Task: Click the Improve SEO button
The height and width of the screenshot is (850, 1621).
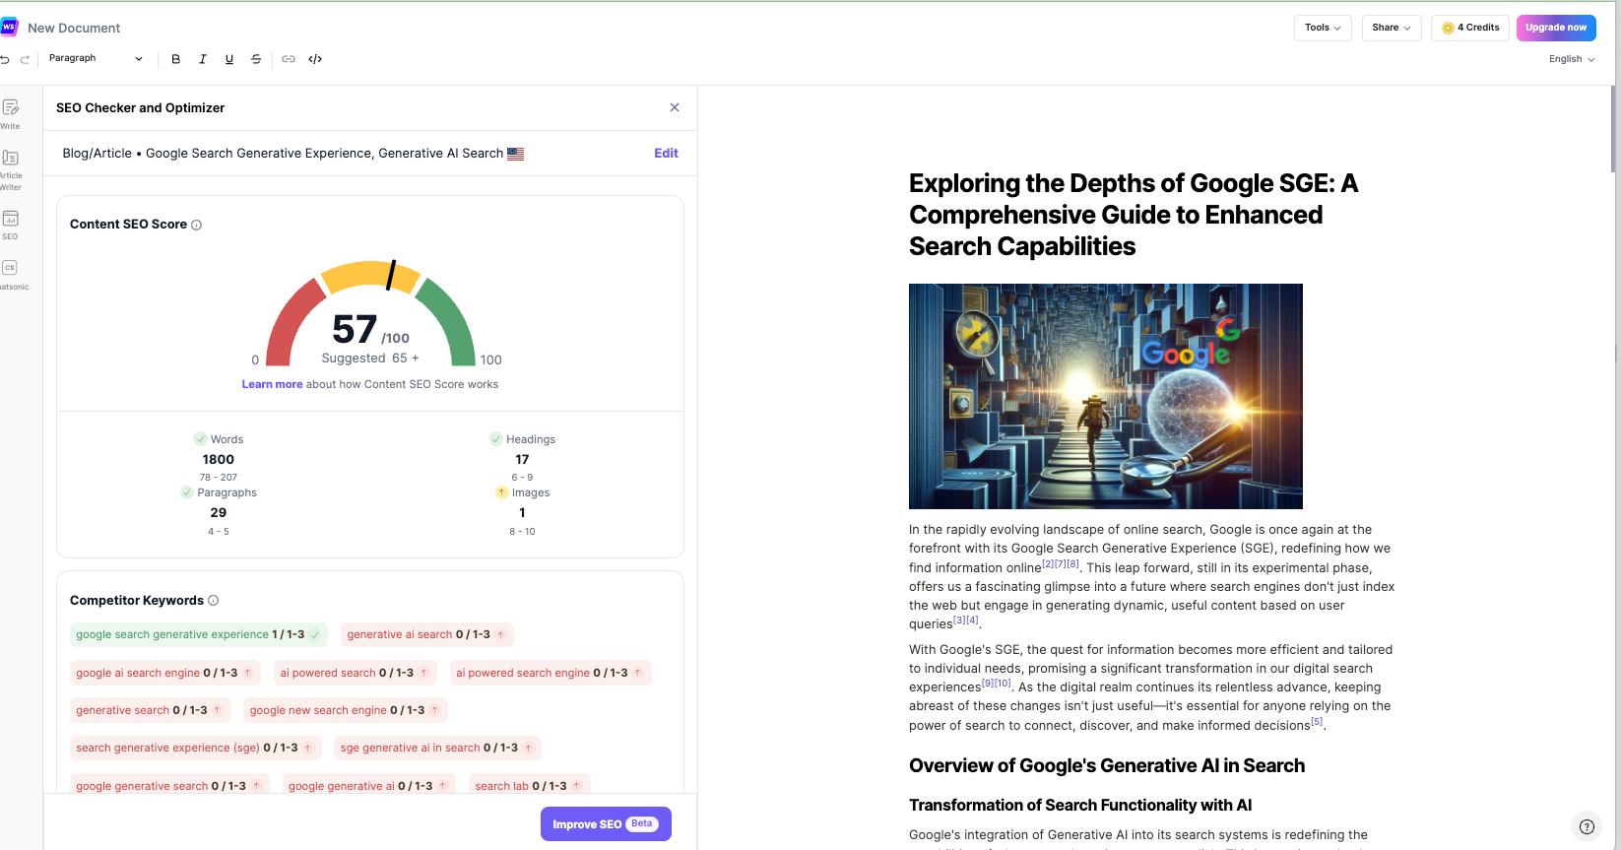Action: [x=606, y=824]
